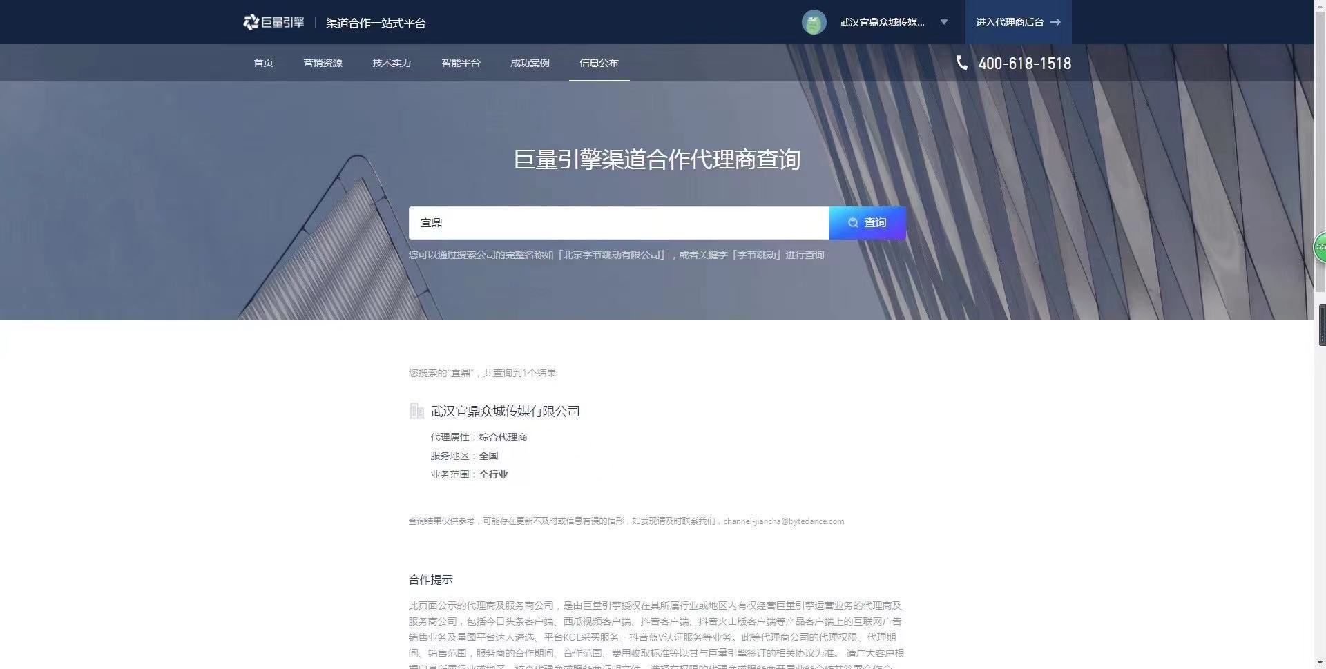Image resolution: width=1326 pixels, height=669 pixels.
Task: Switch to 技术实力 section
Action: pyautogui.click(x=392, y=63)
